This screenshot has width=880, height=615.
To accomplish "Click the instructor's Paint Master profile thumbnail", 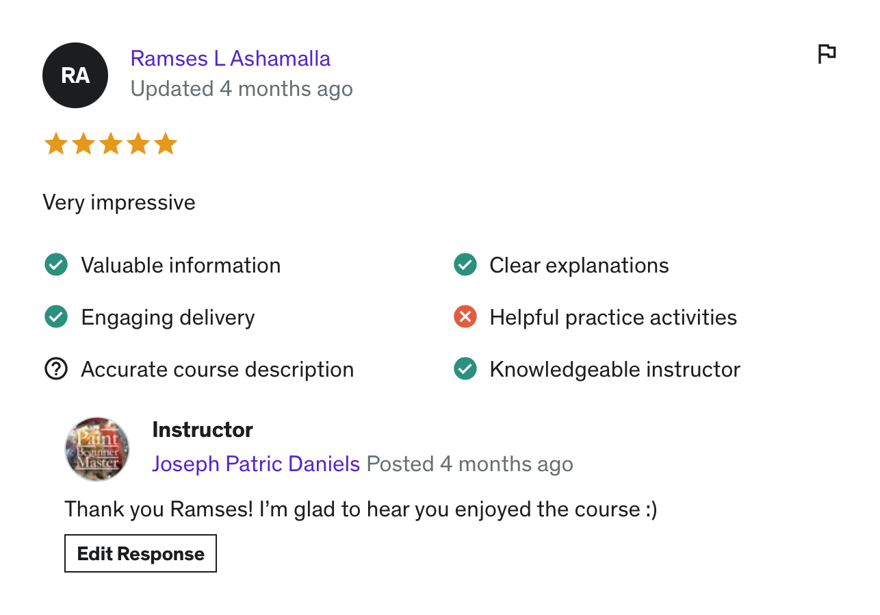I will 97,449.
